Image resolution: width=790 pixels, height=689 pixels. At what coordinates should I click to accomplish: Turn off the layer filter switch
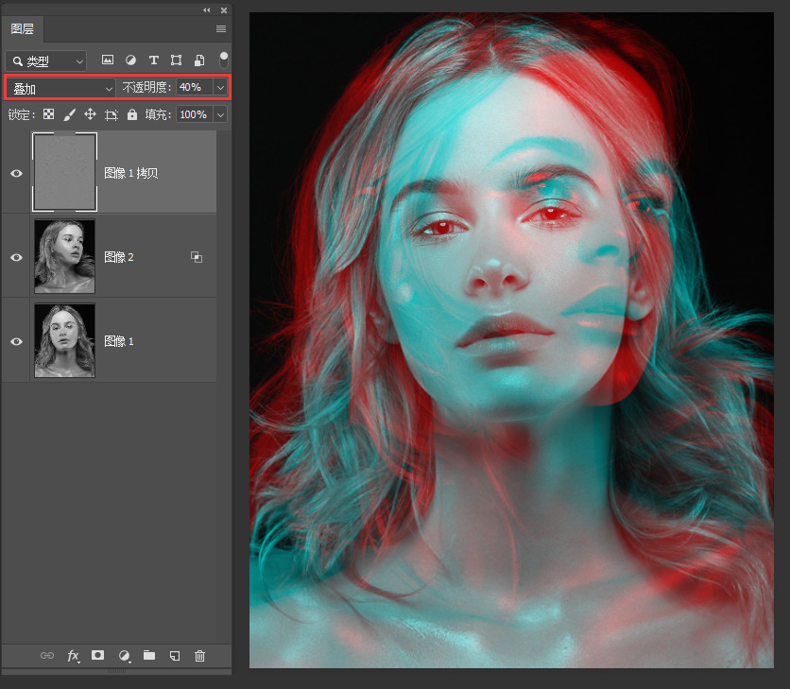click(223, 59)
